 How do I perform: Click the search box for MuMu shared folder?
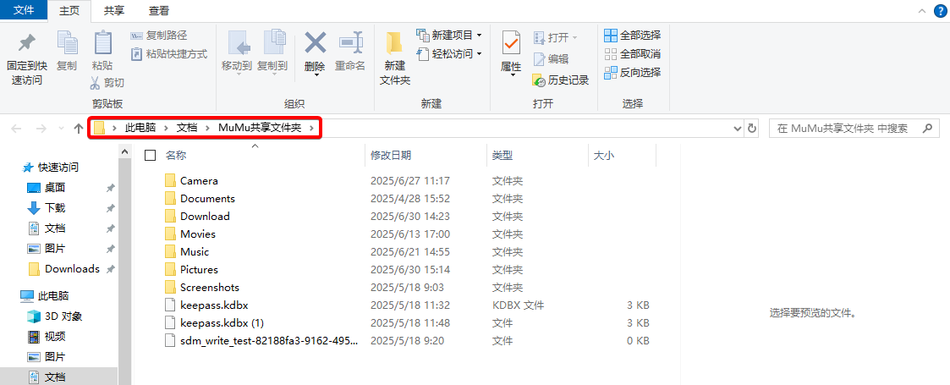click(846, 129)
